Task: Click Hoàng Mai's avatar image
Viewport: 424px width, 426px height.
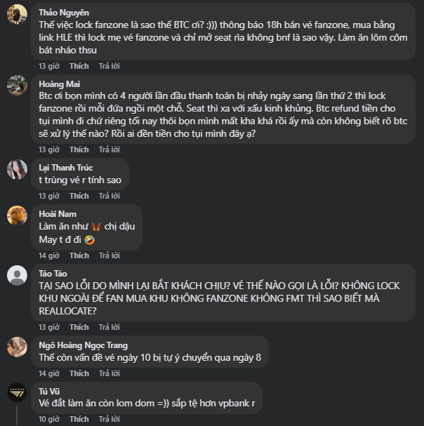Action: click(17, 85)
